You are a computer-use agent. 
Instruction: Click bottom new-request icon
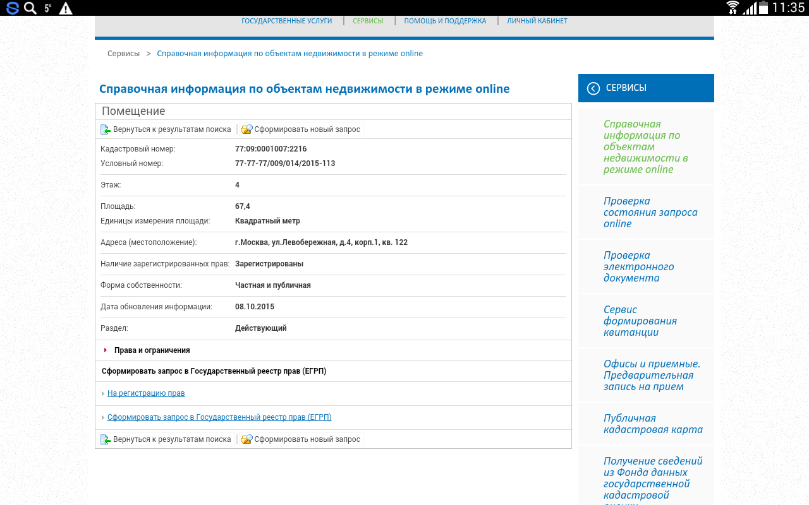pyautogui.click(x=246, y=439)
